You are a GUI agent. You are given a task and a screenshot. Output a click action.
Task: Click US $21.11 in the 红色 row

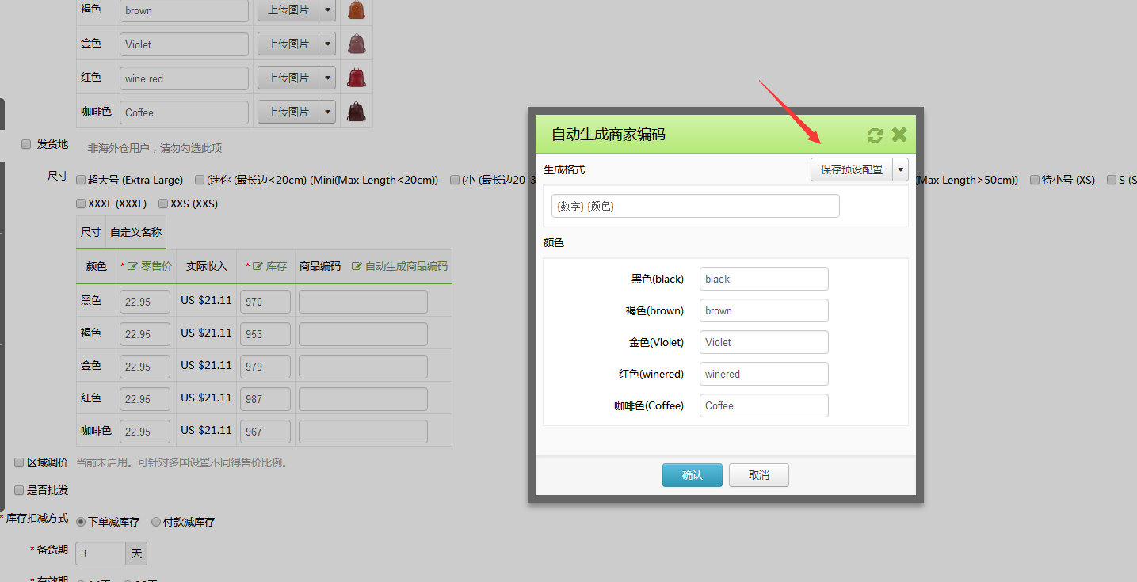206,398
